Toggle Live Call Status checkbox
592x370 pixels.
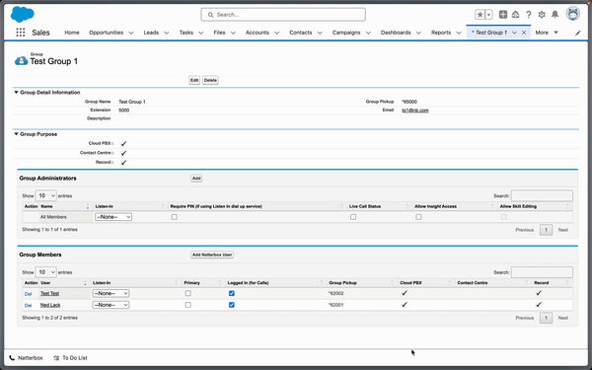pyautogui.click(x=353, y=217)
